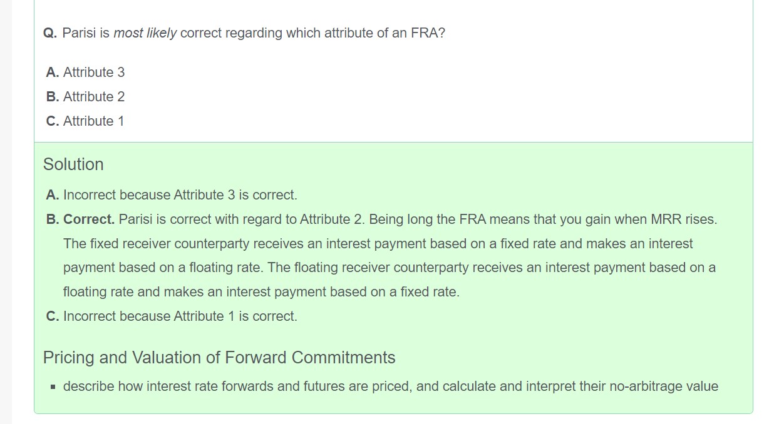Click solution line "Incorrect because Attribute 3 is correct"
This screenshot has height=424, width=779.
coord(180,195)
